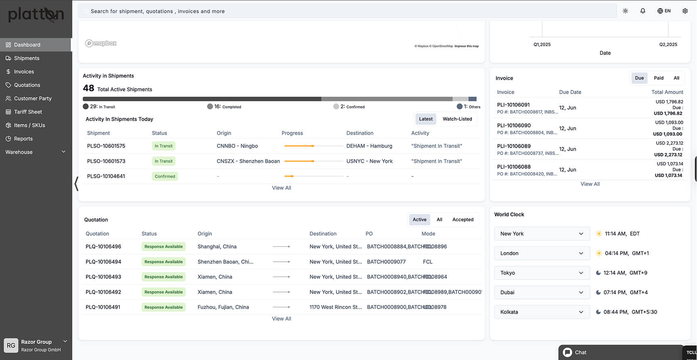Open the EN language selector
This screenshot has height=360, width=697.
coord(664,11)
